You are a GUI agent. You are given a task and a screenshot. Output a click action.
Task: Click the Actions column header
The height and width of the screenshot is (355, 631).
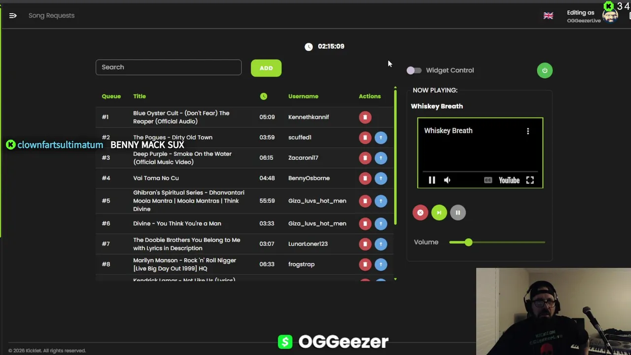[370, 96]
